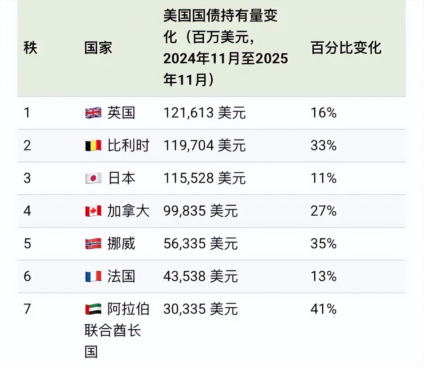This screenshot has width=424, height=367.
Task: Click the 121,613 美元 value
Action: (x=204, y=113)
